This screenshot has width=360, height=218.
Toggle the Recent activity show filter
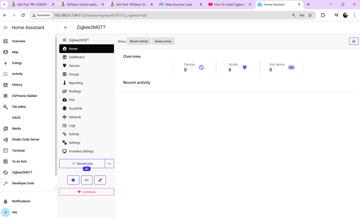[139, 41]
